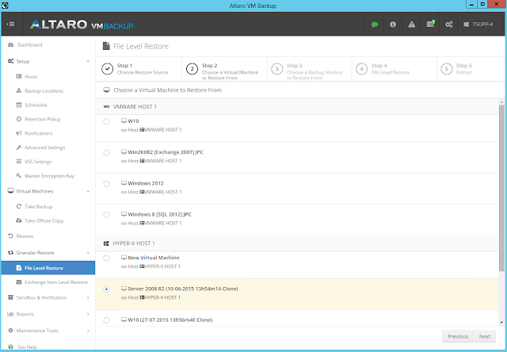
Task: Click the Restore undo arrow icon
Action: pos(10,235)
